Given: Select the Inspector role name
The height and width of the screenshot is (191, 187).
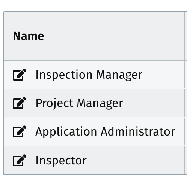Looking at the screenshot, I should pyautogui.click(x=61, y=161).
